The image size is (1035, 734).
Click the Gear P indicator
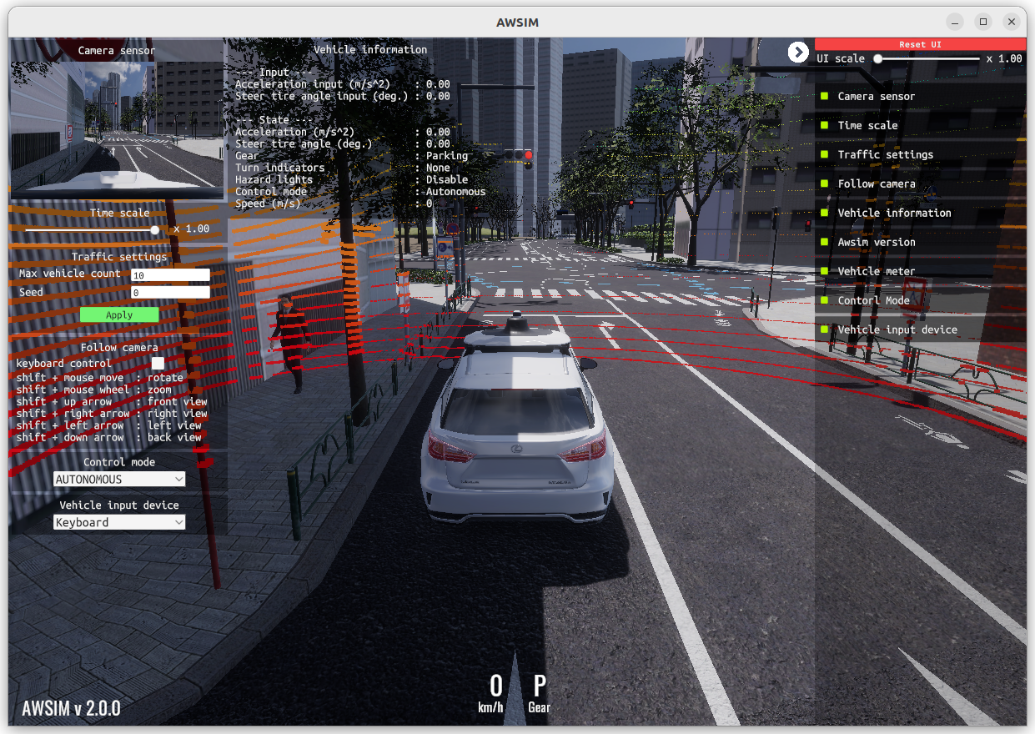tap(540, 692)
